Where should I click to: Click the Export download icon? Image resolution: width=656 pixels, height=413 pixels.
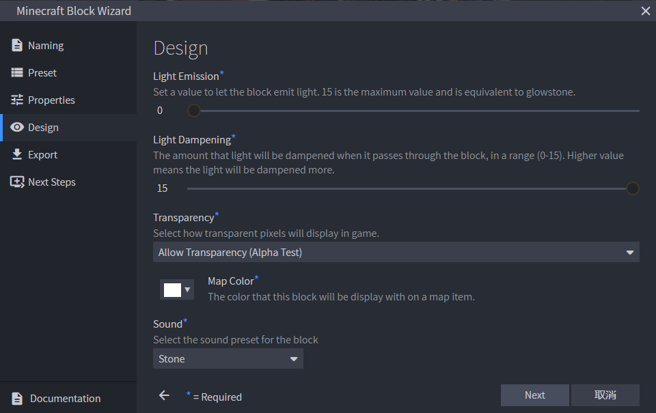point(16,154)
